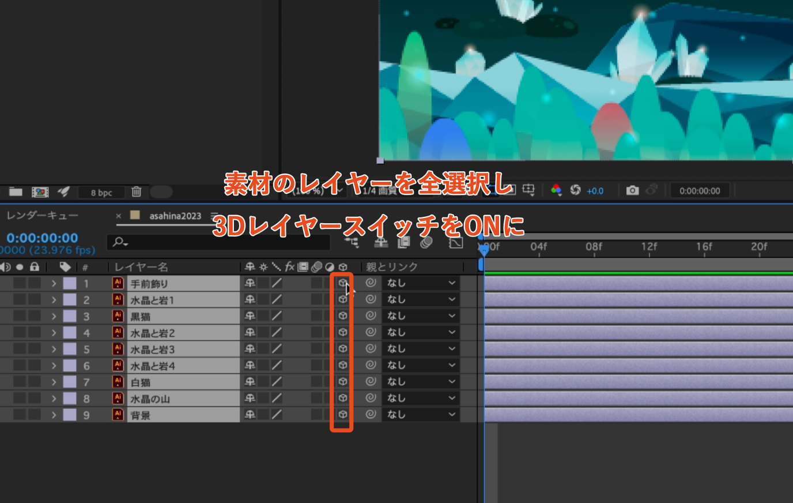
Task: Click the レイヤー名 column header
Action: click(x=141, y=267)
